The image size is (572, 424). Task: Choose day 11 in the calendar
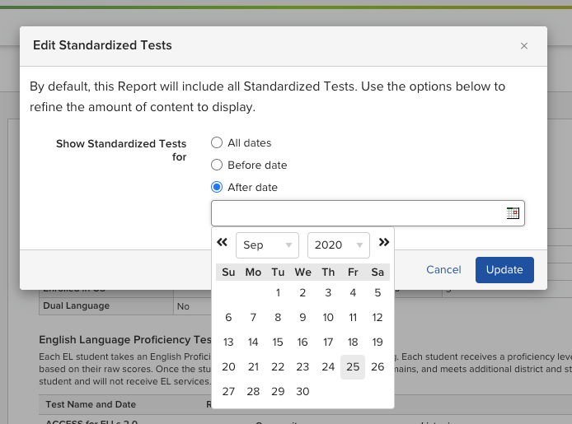coord(353,317)
